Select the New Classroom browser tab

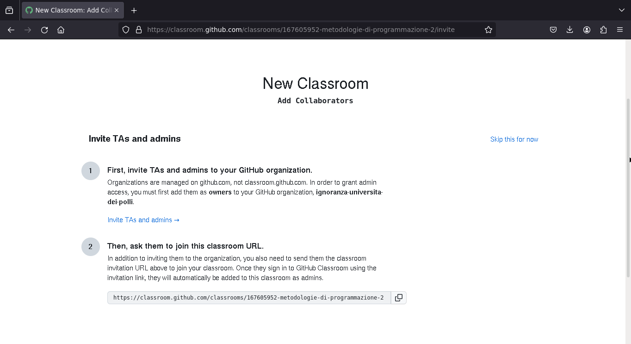pyautogui.click(x=73, y=10)
